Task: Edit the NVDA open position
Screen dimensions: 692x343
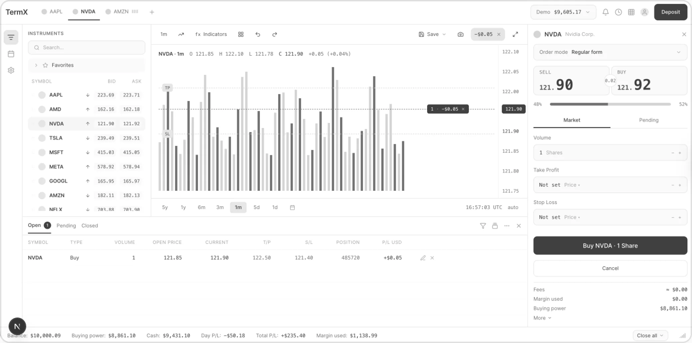Action: tap(423, 258)
